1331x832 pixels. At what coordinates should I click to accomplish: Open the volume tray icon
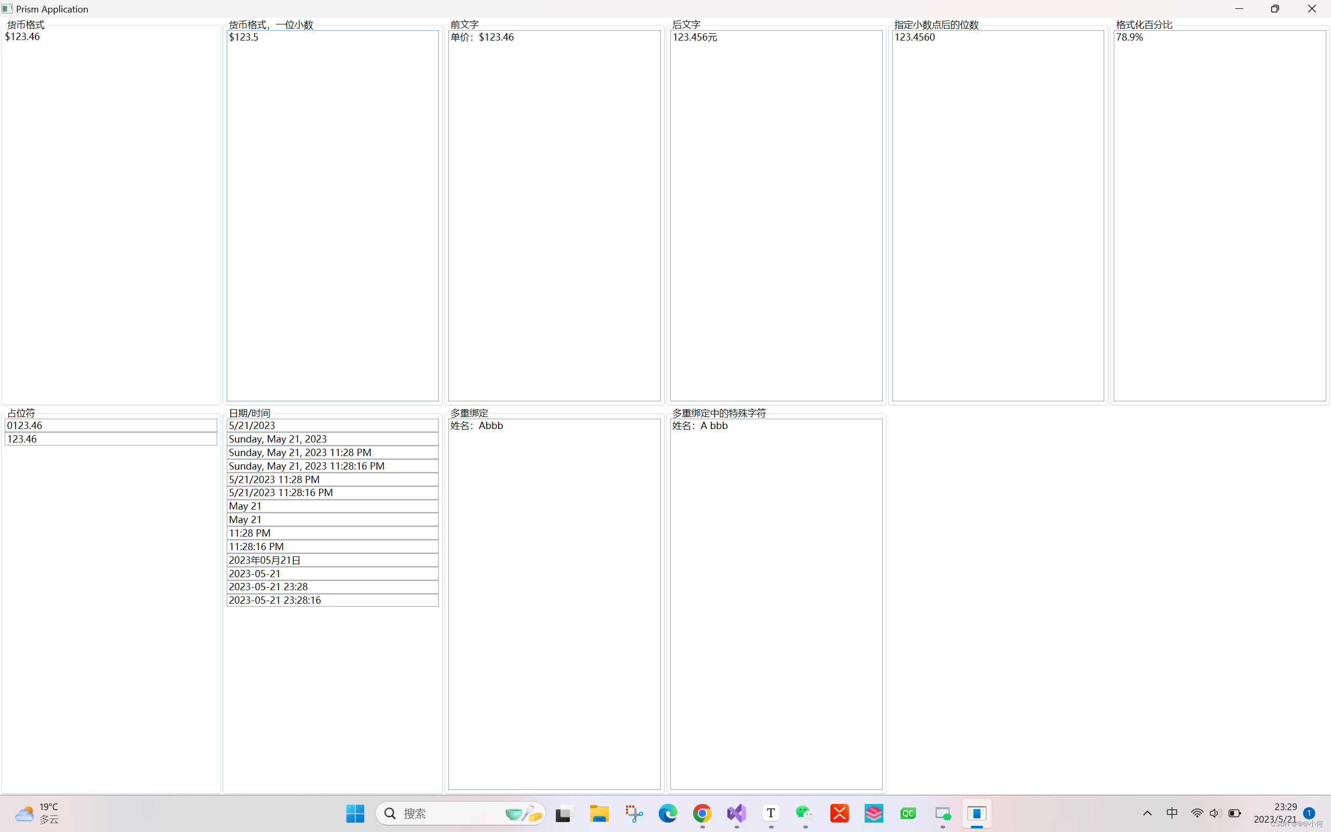[x=1215, y=813]
